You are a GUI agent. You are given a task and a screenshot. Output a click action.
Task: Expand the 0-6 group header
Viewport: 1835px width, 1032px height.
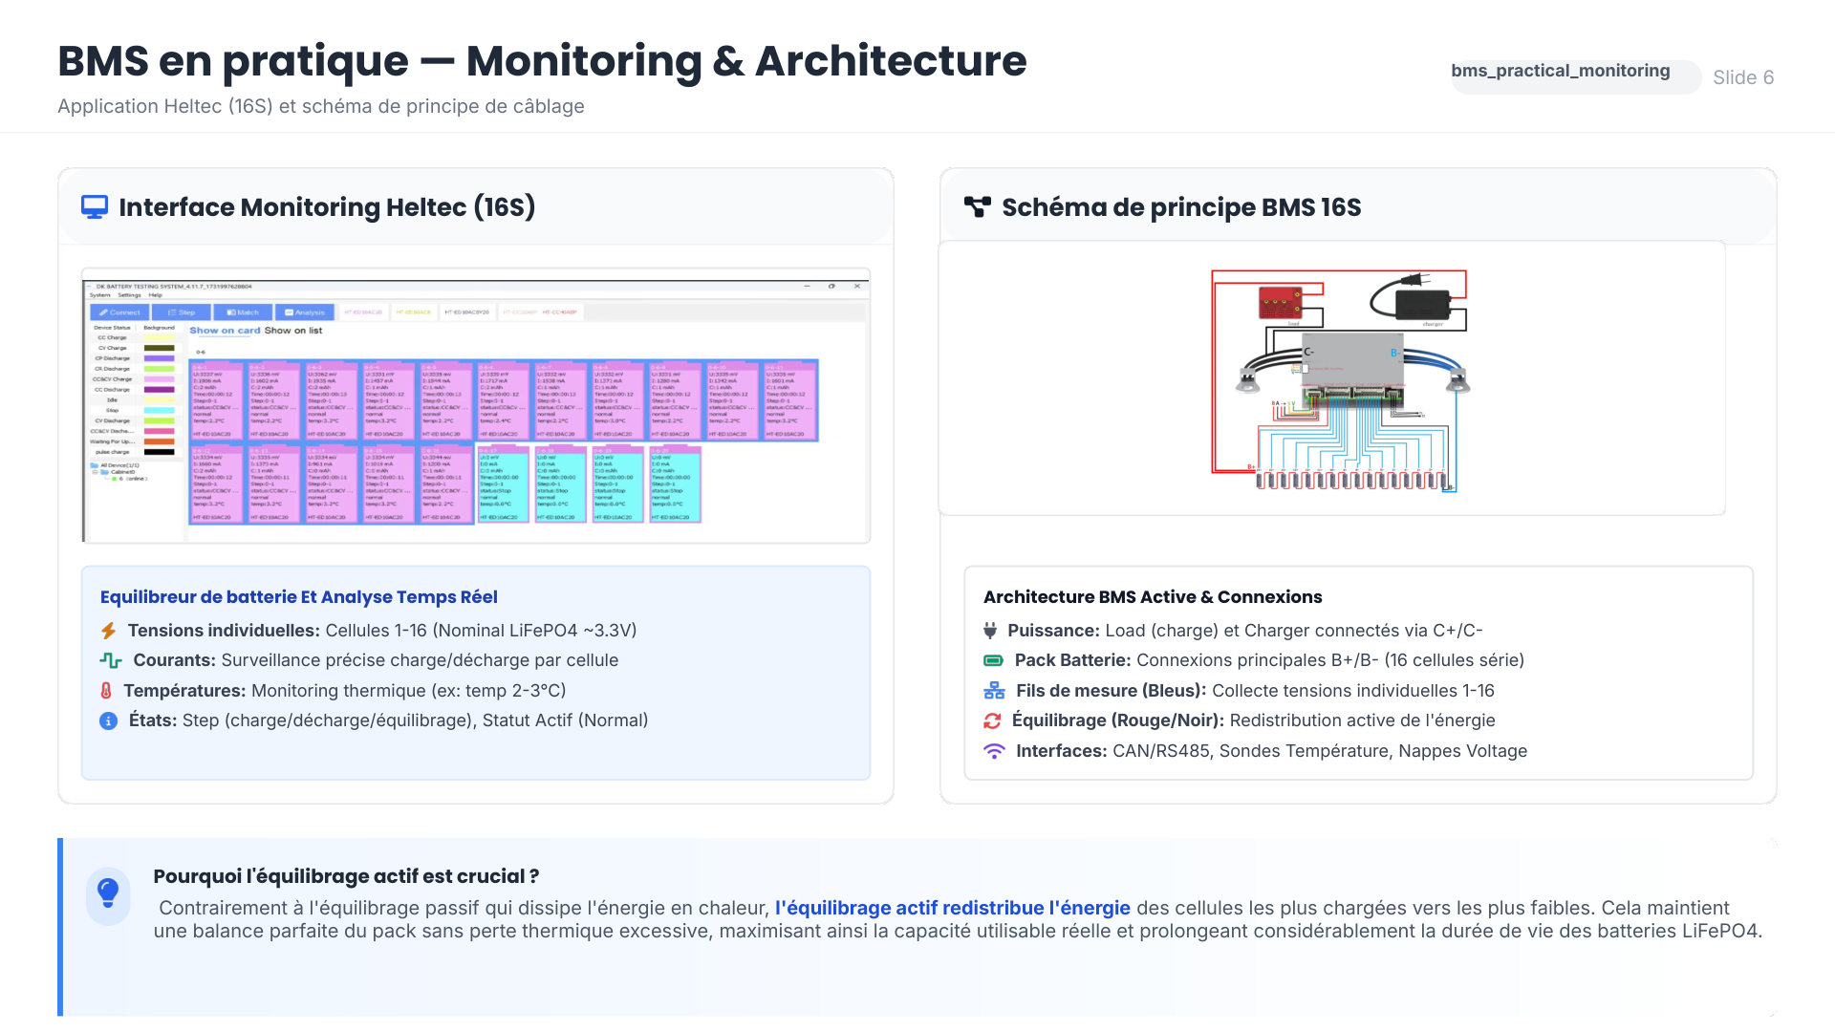[200, 352]
